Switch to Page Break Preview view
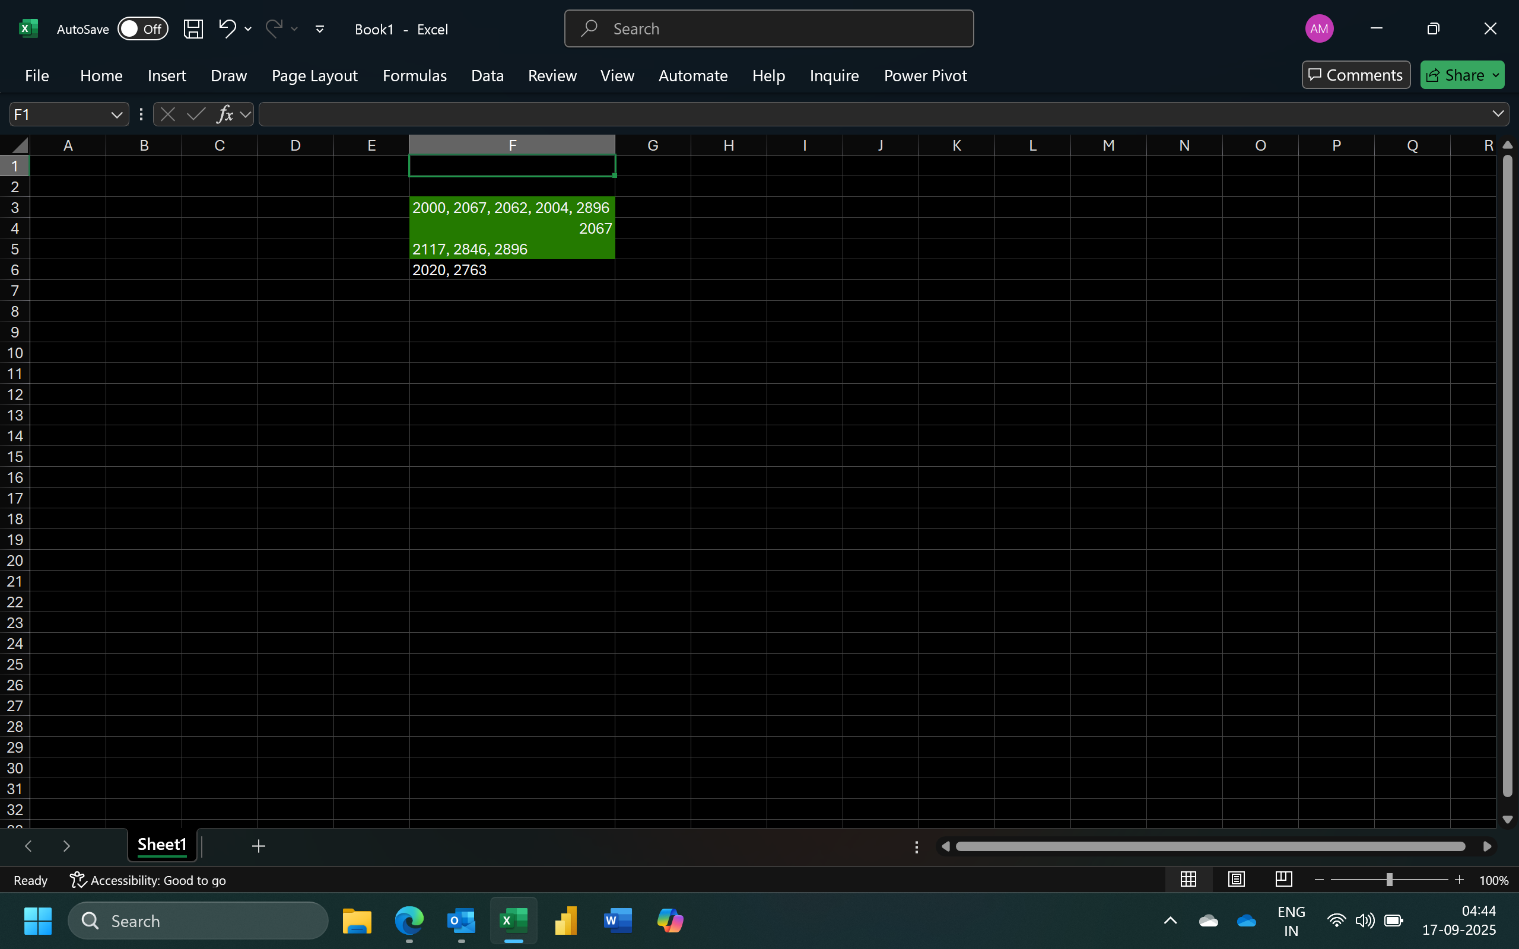Viewport: 1519px width, 949px height. 1283,880
